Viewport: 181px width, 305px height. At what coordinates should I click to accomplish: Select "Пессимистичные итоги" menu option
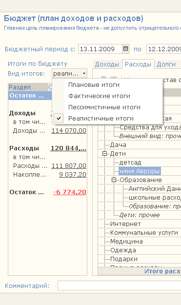[x=104, y=107]
